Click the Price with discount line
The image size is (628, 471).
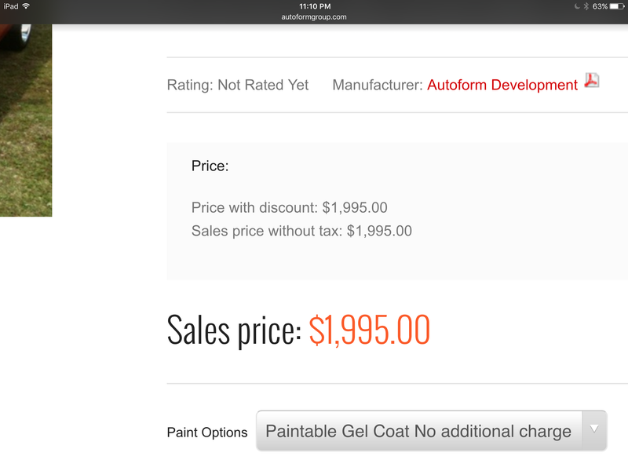(x=289, y=207)
